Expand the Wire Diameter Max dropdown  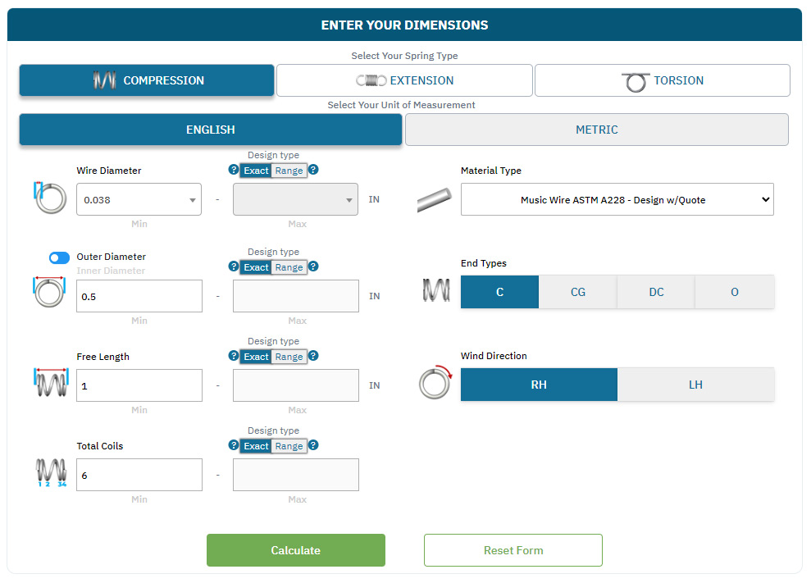point(295,199)
